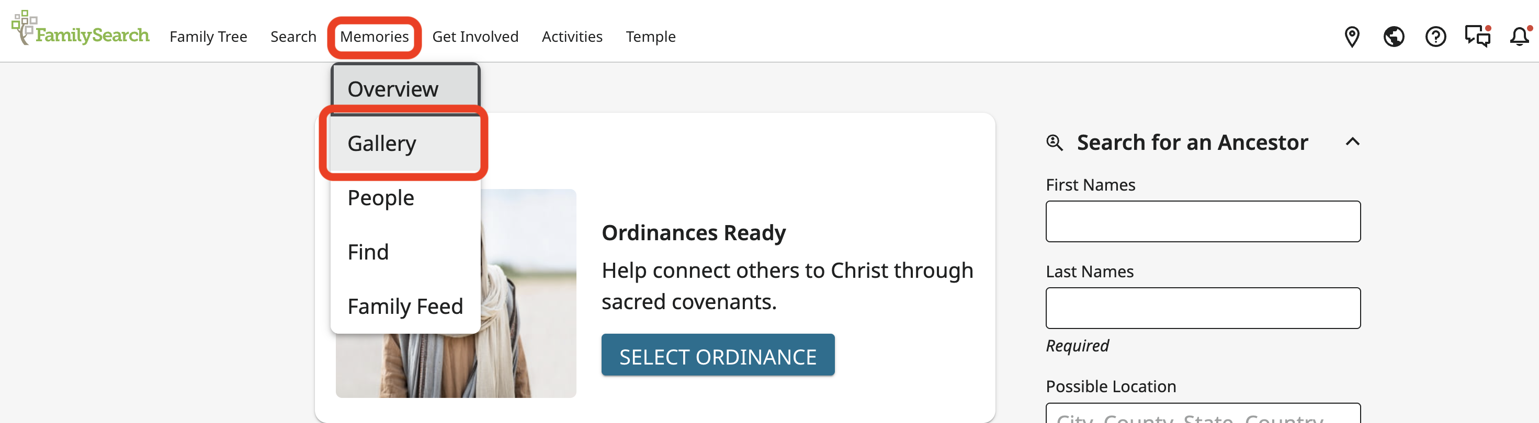
Task: Click the Last Names input field
Action: 1203,308
